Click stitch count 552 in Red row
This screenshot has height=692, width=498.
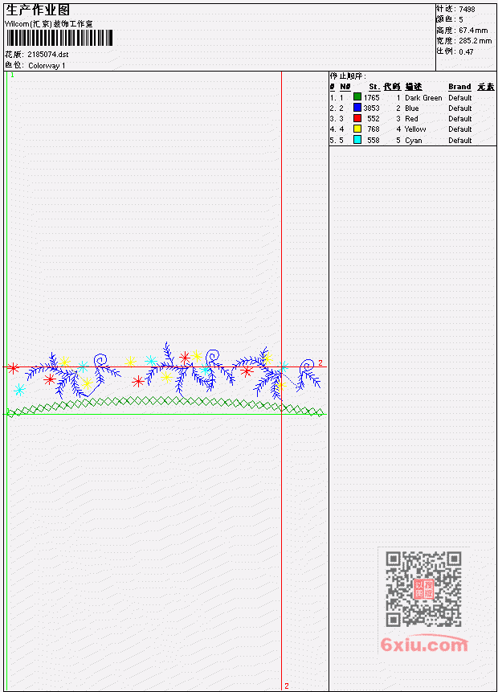coord(373,119)
